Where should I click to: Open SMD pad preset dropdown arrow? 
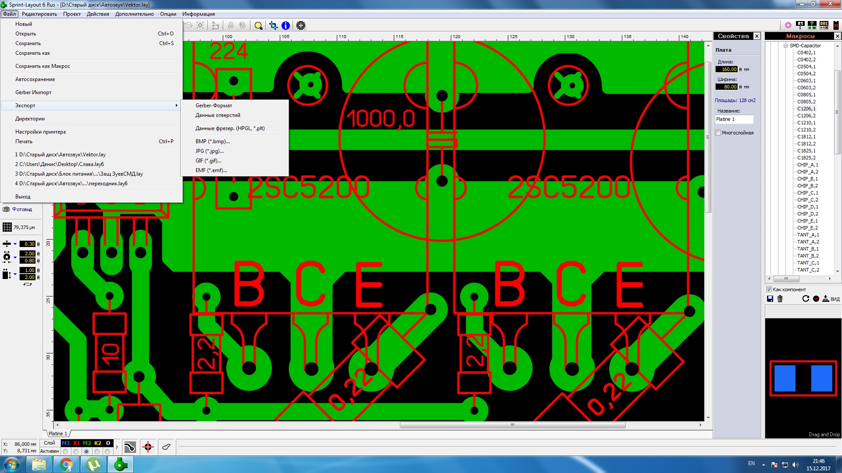point(15,274)
